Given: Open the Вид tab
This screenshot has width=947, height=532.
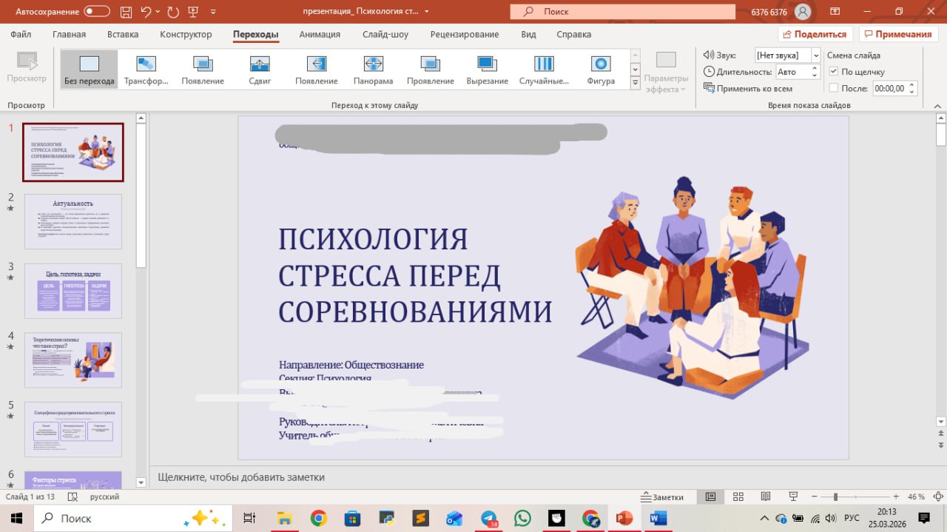Looking at the screenshot, I should point(528,34).
